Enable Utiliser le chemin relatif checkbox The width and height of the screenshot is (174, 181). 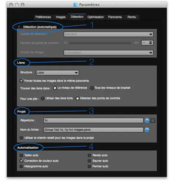click(21, 138)
